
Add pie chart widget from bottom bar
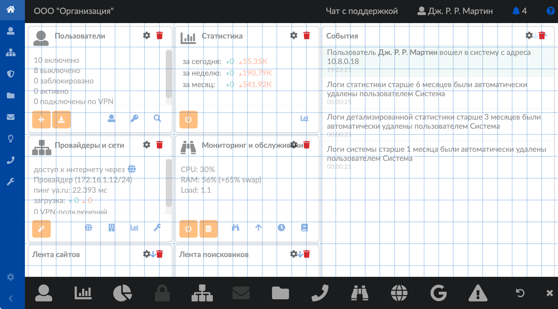pos(122,293)
